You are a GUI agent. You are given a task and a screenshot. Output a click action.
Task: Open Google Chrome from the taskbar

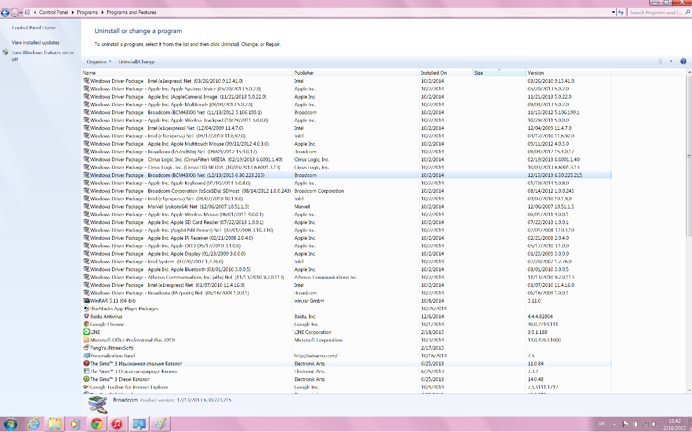click(x=96, y=424)
